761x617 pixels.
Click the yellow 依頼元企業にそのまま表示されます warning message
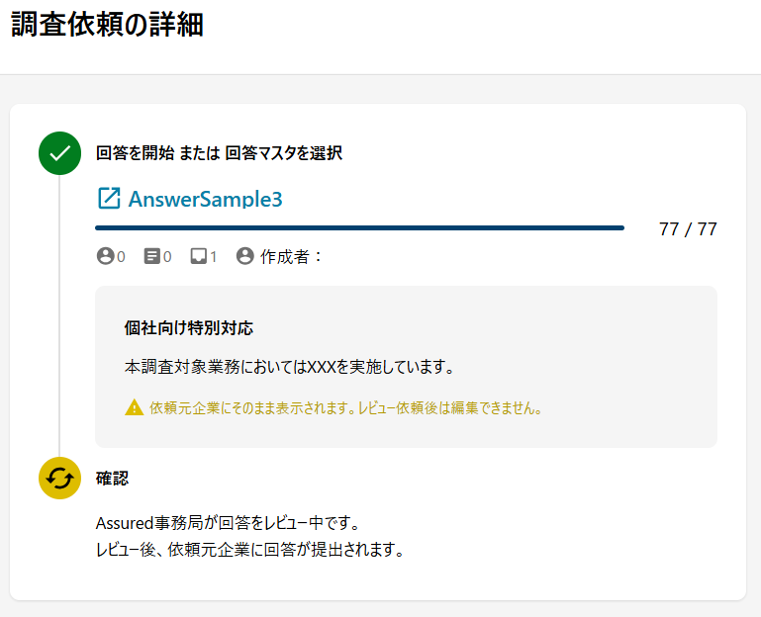coord(345,408)
